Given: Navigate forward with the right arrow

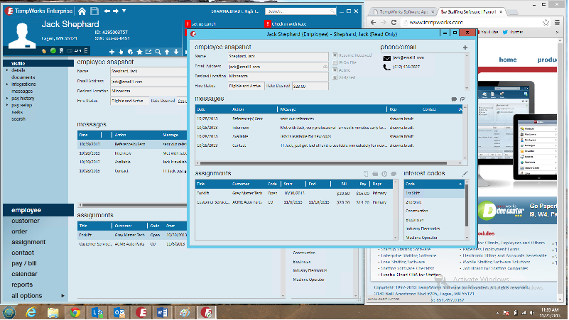Looking at the screenshot, I should [x=116, y=11].
